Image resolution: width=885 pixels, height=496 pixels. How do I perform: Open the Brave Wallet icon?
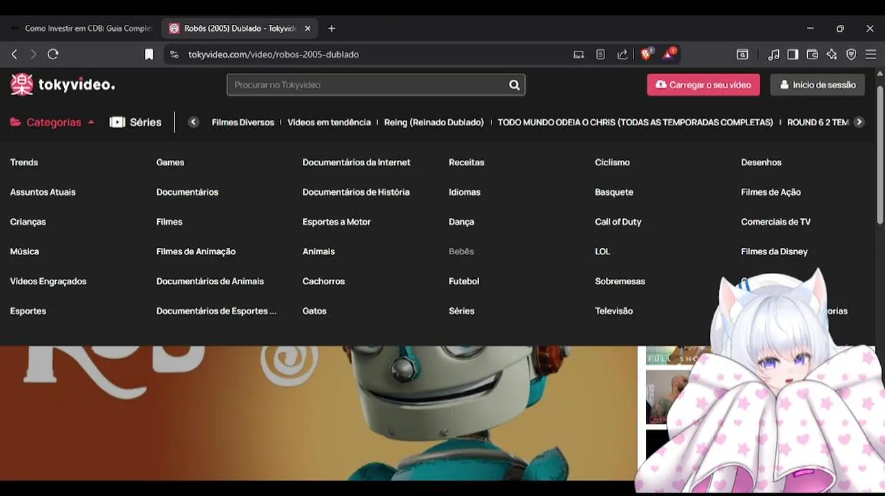[x=813, y=54]
